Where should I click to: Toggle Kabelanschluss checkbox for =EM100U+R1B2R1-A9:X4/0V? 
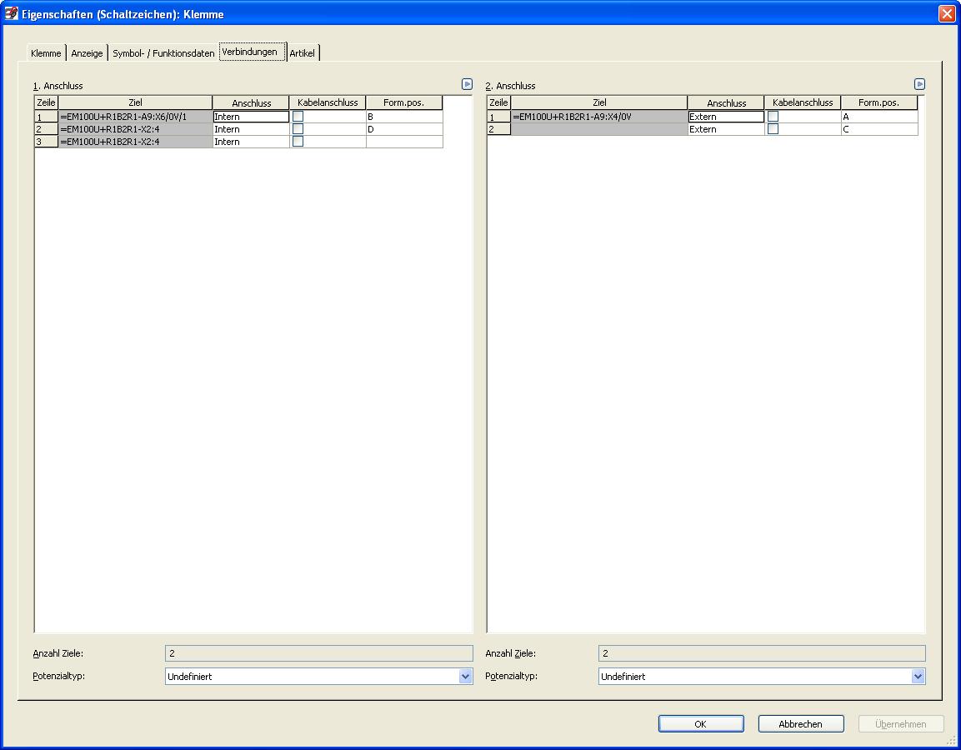click(x=773, y=117)
